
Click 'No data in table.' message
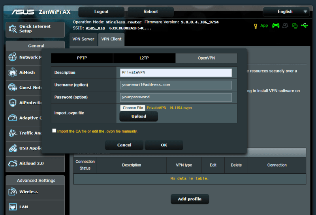[190, 178]
